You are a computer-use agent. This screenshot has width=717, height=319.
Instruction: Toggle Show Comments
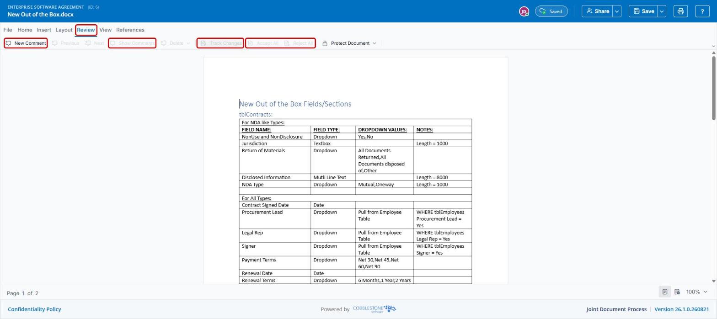pos(132,43)
